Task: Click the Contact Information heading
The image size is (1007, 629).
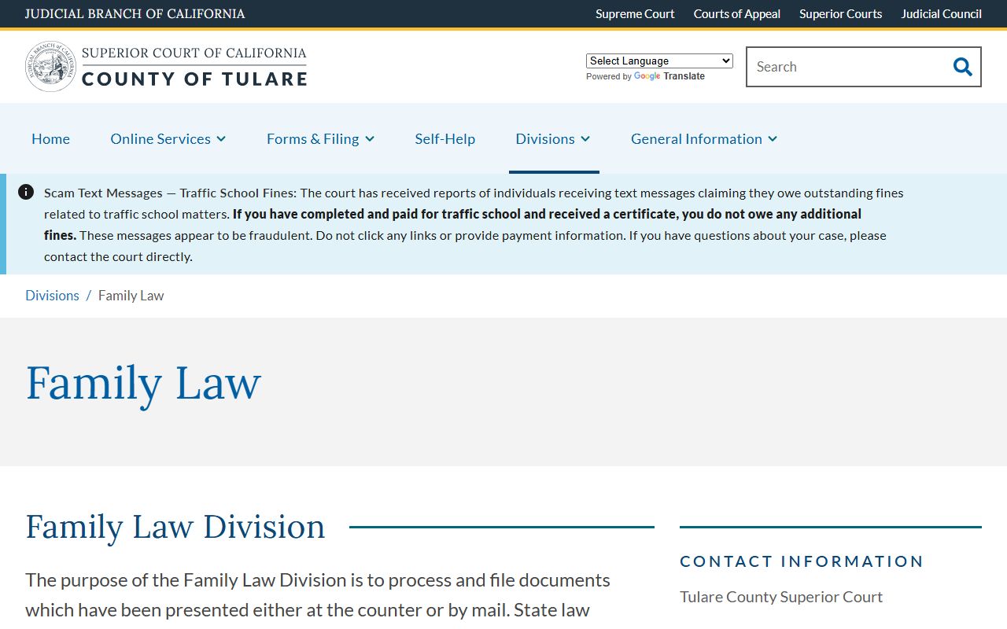Action: coord(802,561)
